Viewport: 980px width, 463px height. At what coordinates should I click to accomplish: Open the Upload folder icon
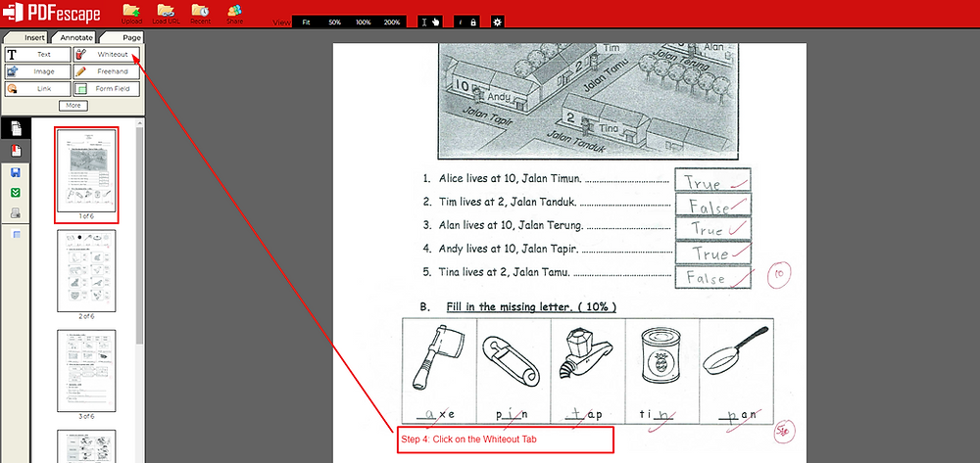[x=131, y=13]
